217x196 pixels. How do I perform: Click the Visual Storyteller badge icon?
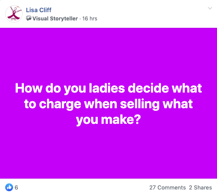pos(29,18)
